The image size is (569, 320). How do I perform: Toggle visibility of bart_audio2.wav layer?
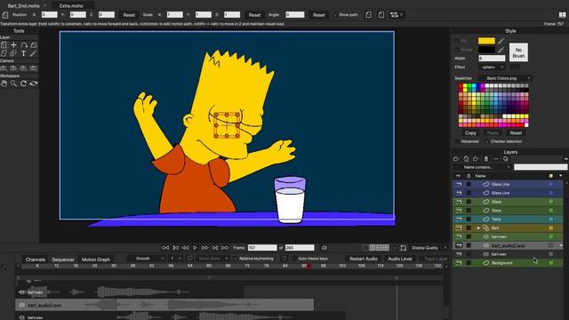[x=459, y=245]
